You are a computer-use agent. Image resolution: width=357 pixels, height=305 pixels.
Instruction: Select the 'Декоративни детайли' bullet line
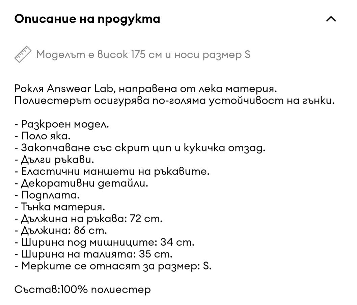[x=81, y=184]
